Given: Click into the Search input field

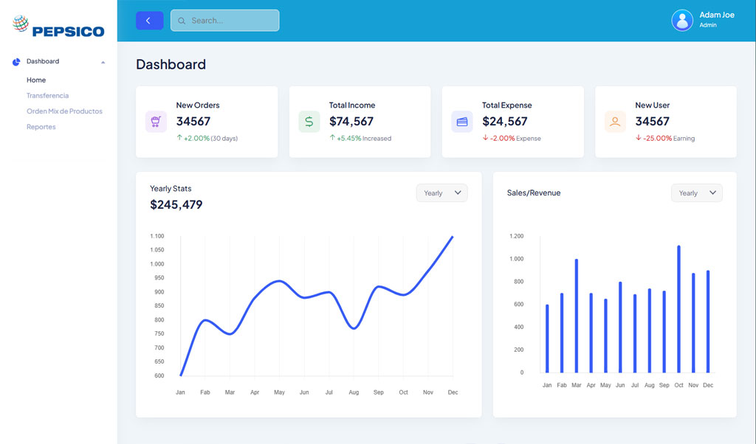Looking at the screenshot, I should 229,21.
